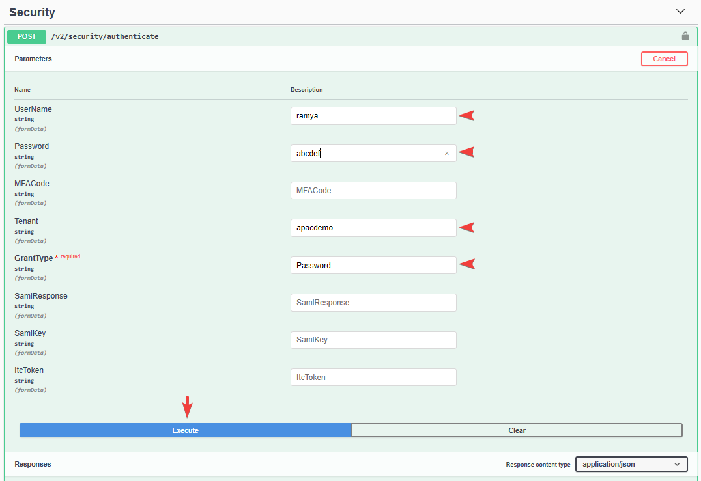The width and height of the screenshot is (701, 481).
Task: Click into the Password input containing abcdef
Action: [373, 153]
